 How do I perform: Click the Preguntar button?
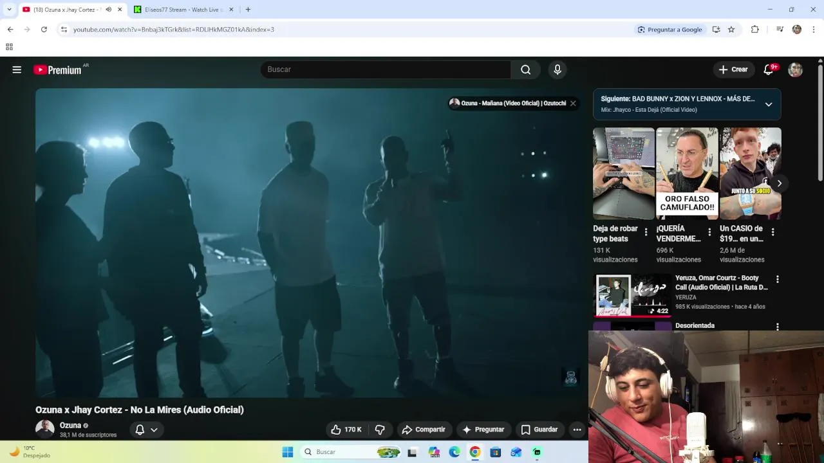(483, 430)
